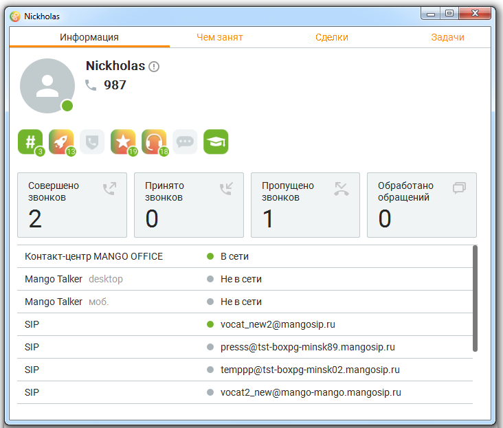
Task: Maximize the Nickholas window
Action: tap(449, 14)
